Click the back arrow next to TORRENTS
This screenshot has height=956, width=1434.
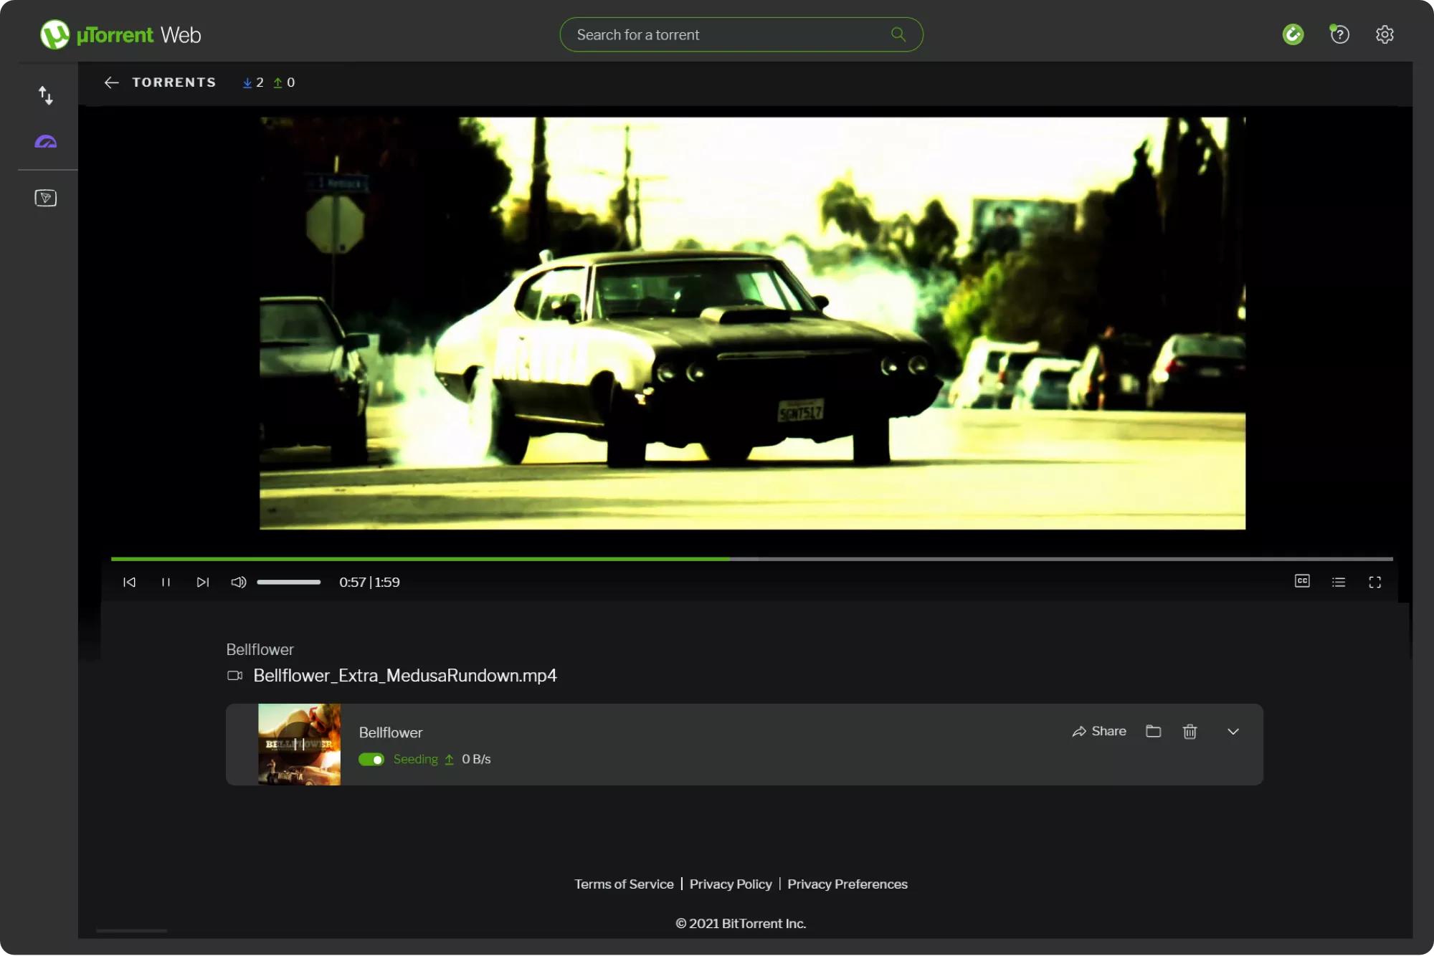(111, 82)
